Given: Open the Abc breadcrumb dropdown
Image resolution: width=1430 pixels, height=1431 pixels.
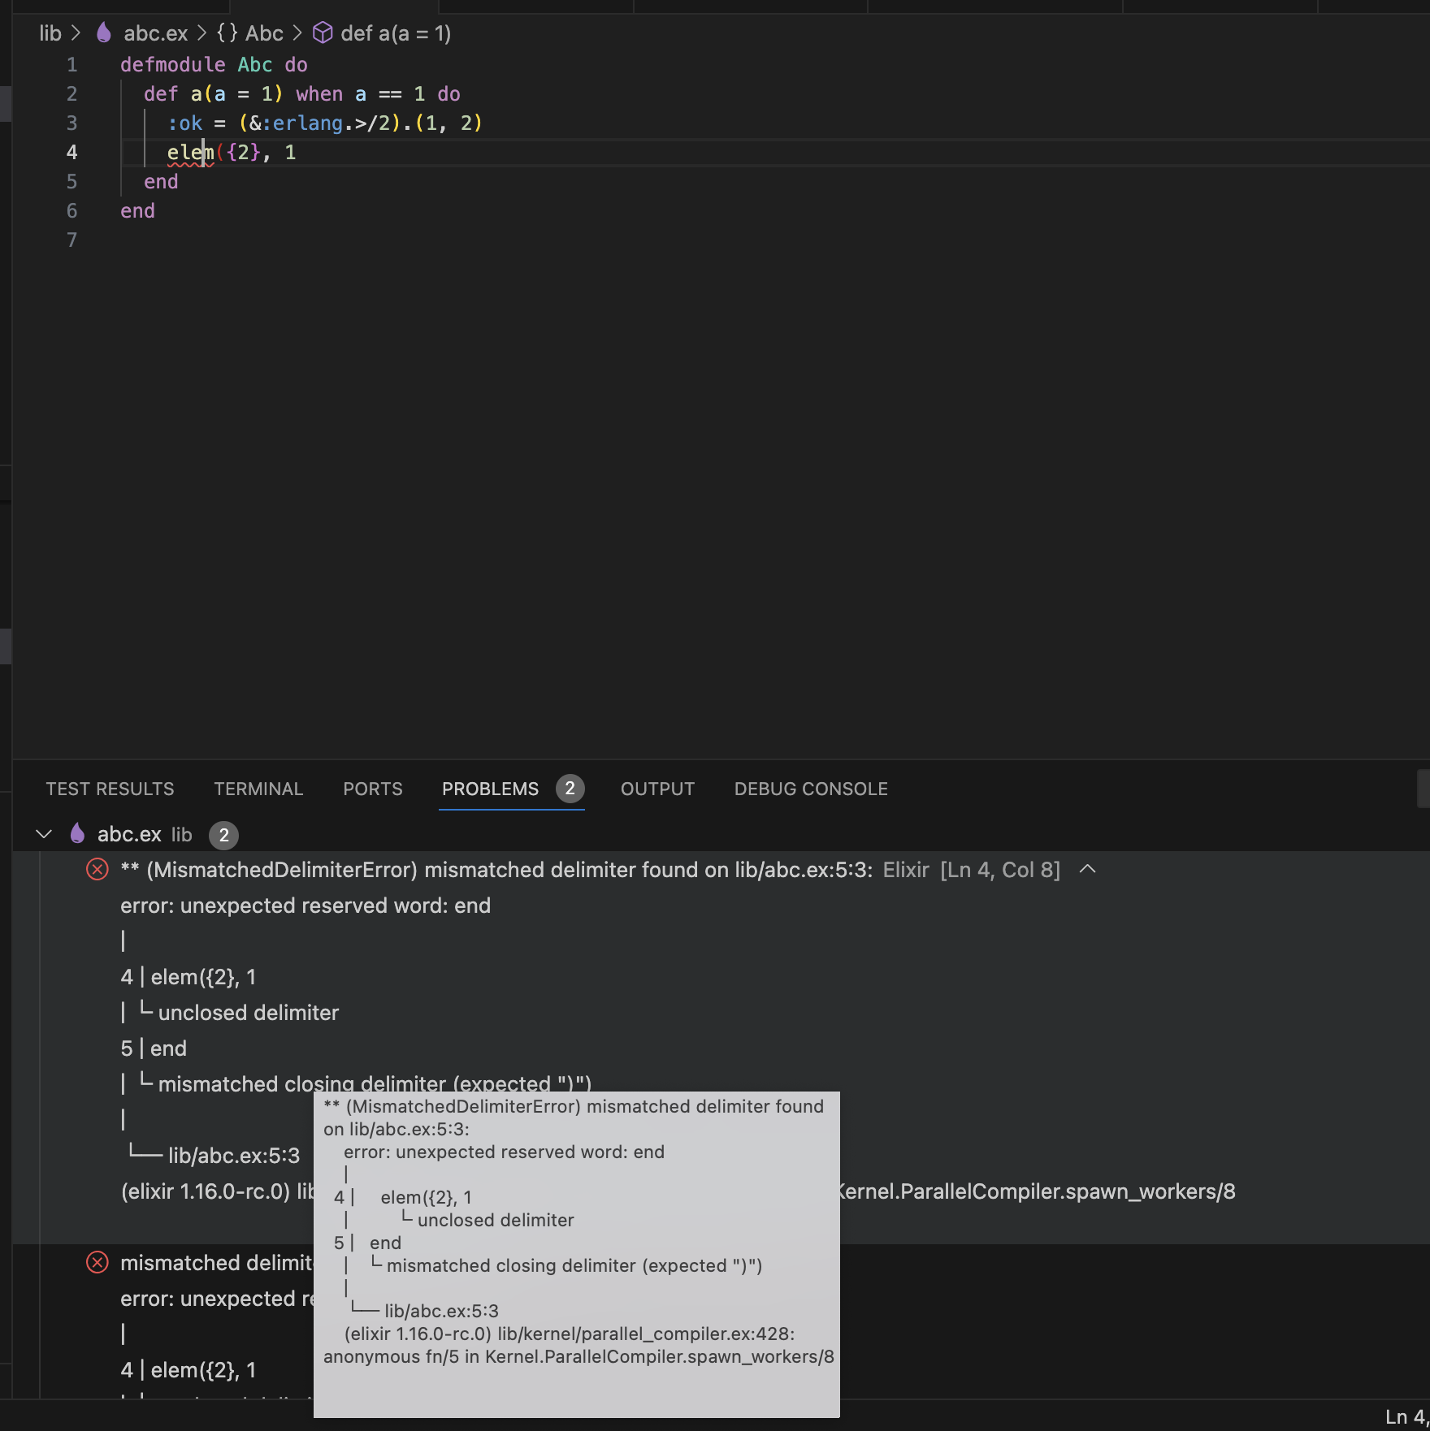Looking at the screenshot, I should pyautogui.click(x=265, y=33).
